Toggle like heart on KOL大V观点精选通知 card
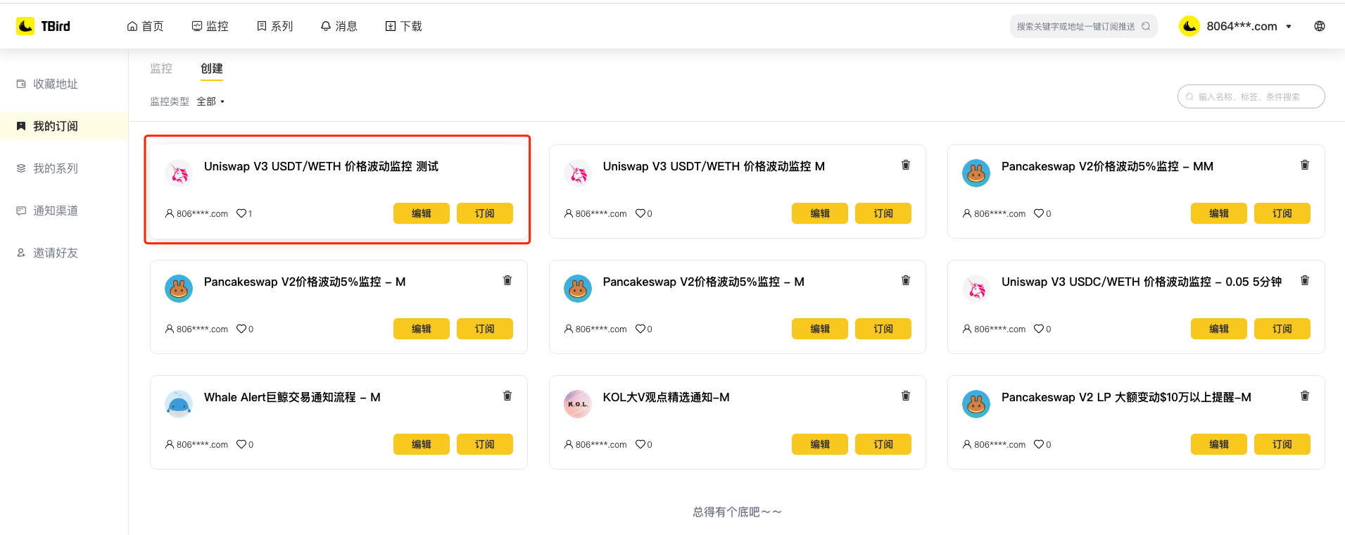 pyautogui.click(x=640, y=444)
